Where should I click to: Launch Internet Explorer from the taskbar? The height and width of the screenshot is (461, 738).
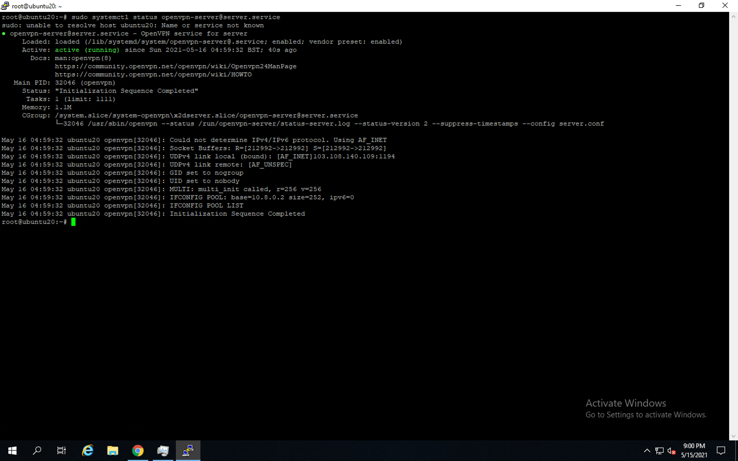point(88,450)
